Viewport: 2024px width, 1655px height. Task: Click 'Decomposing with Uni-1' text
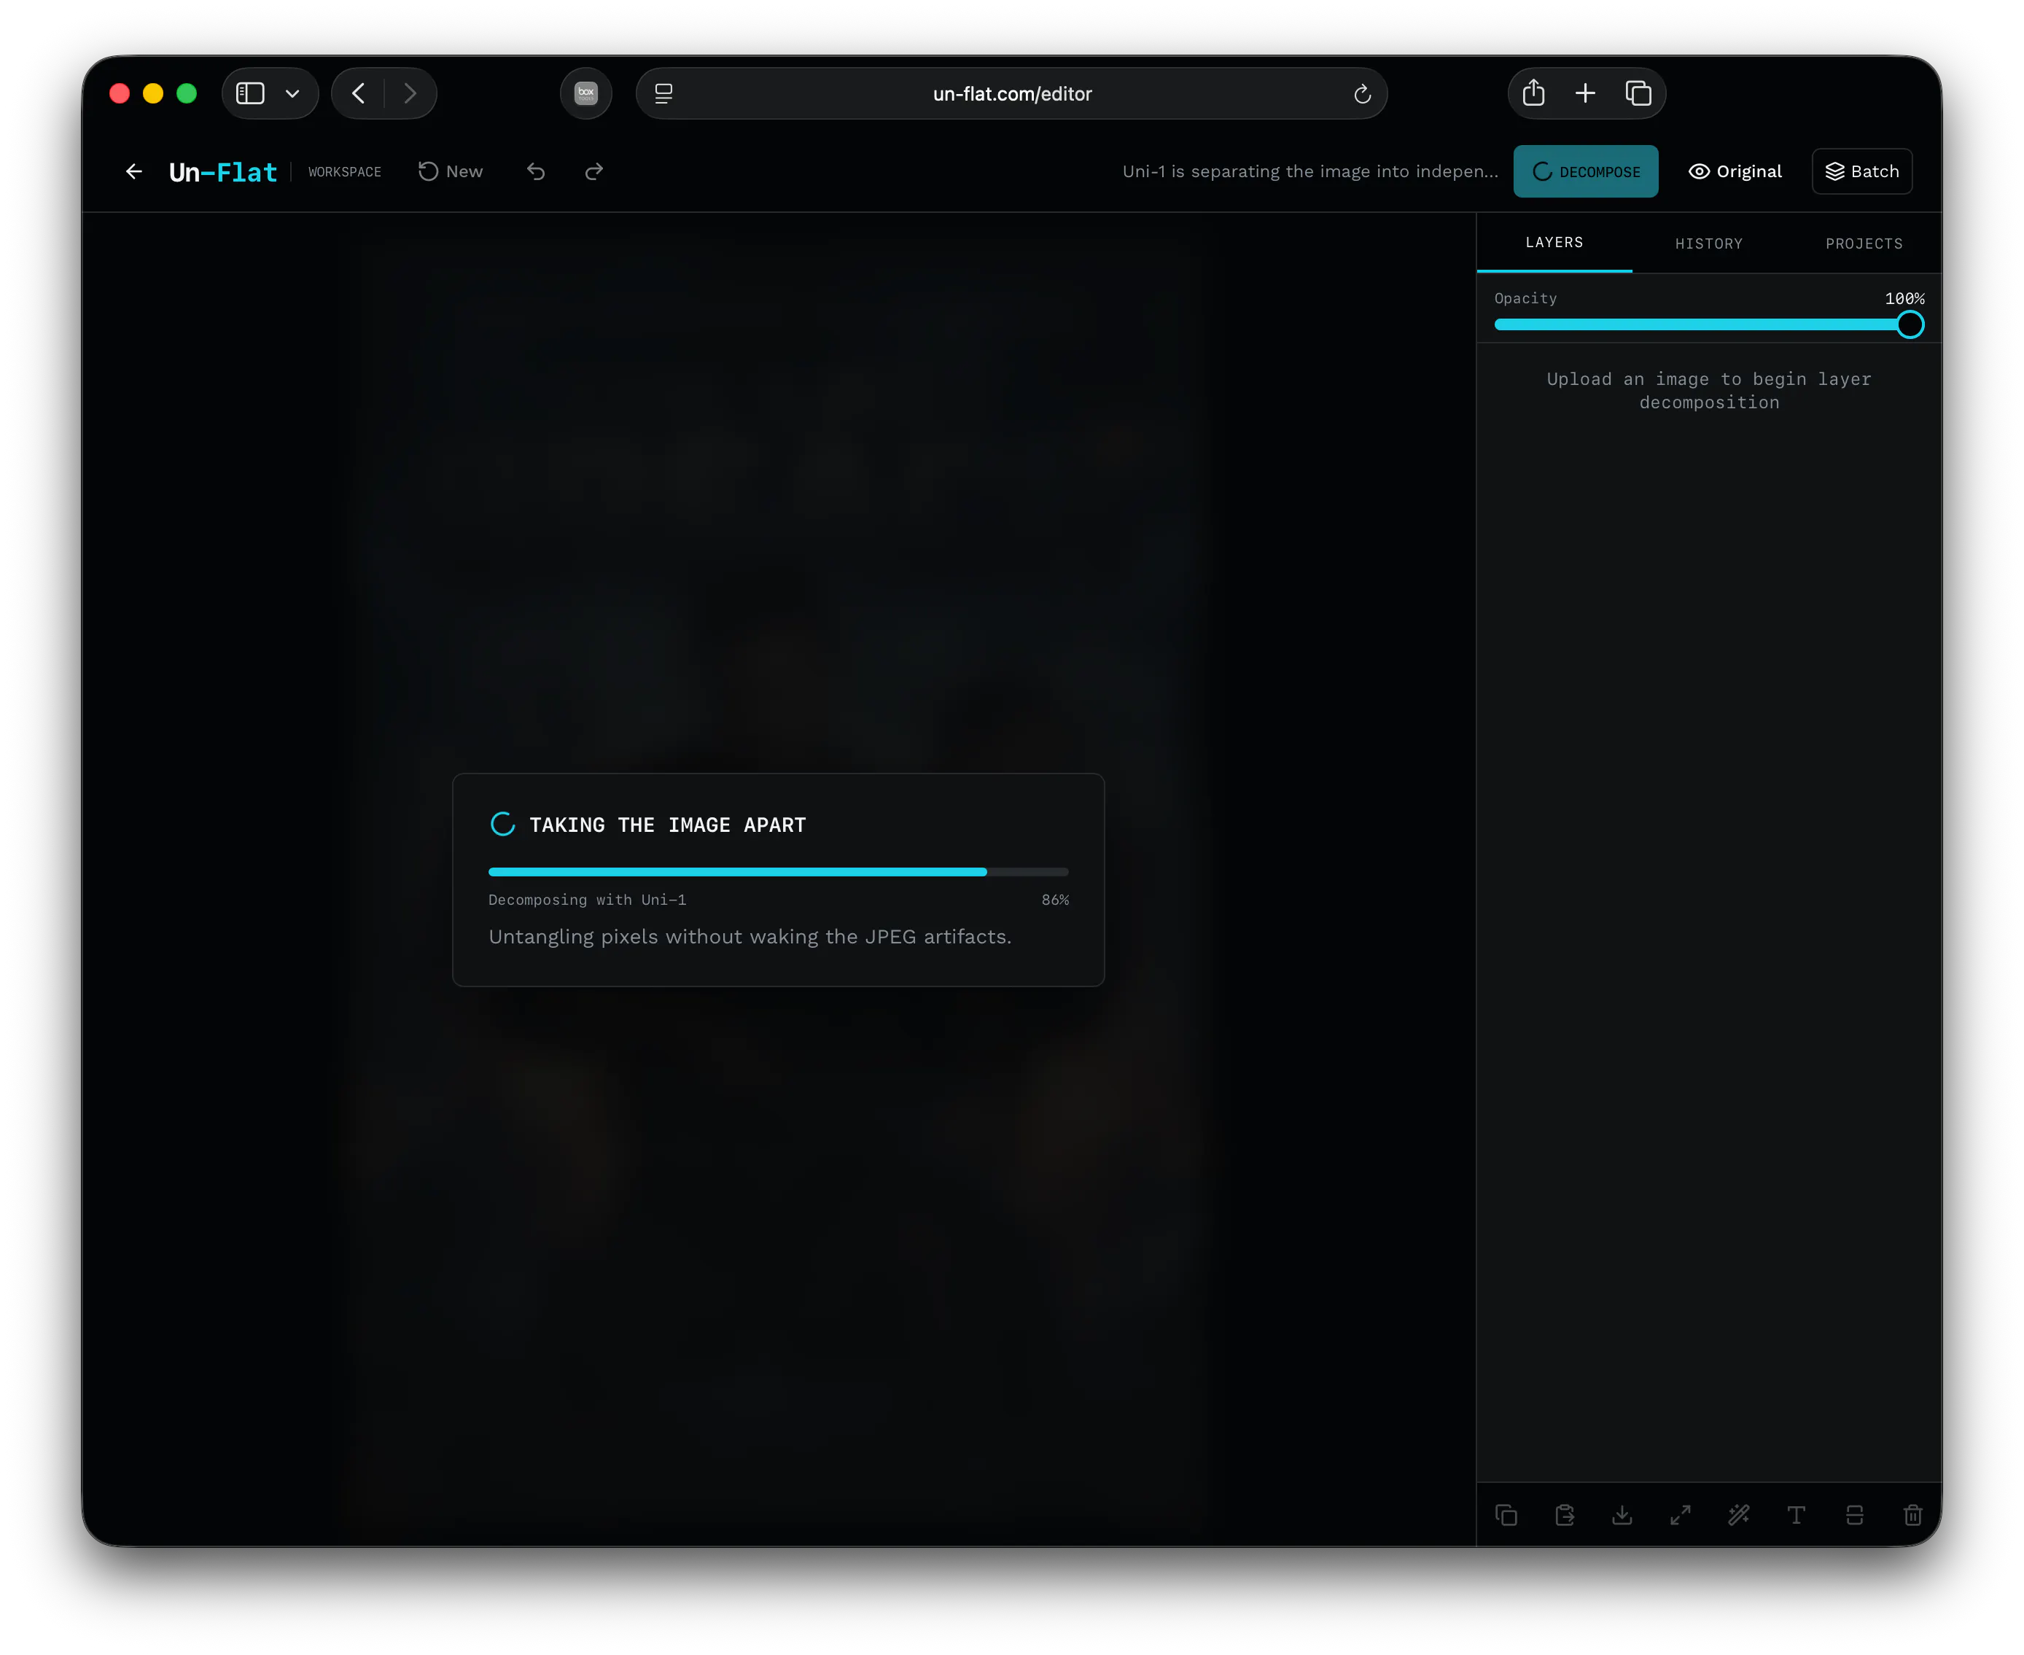pos(587,900)
